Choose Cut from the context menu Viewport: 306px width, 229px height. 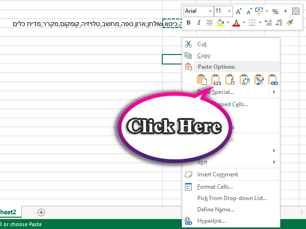(202, 44)
